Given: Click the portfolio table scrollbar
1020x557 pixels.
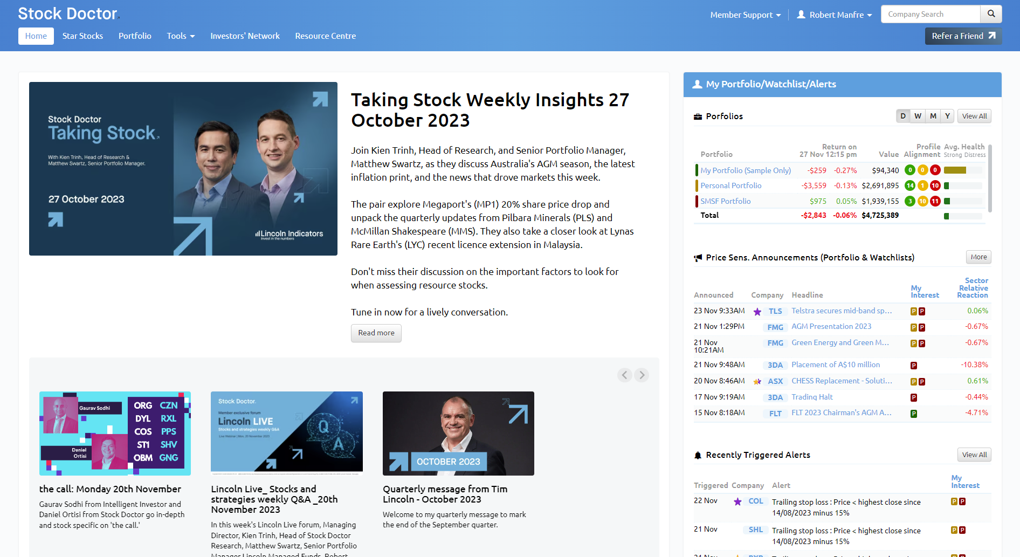Looking at the screenshot, I should [990, 178].
